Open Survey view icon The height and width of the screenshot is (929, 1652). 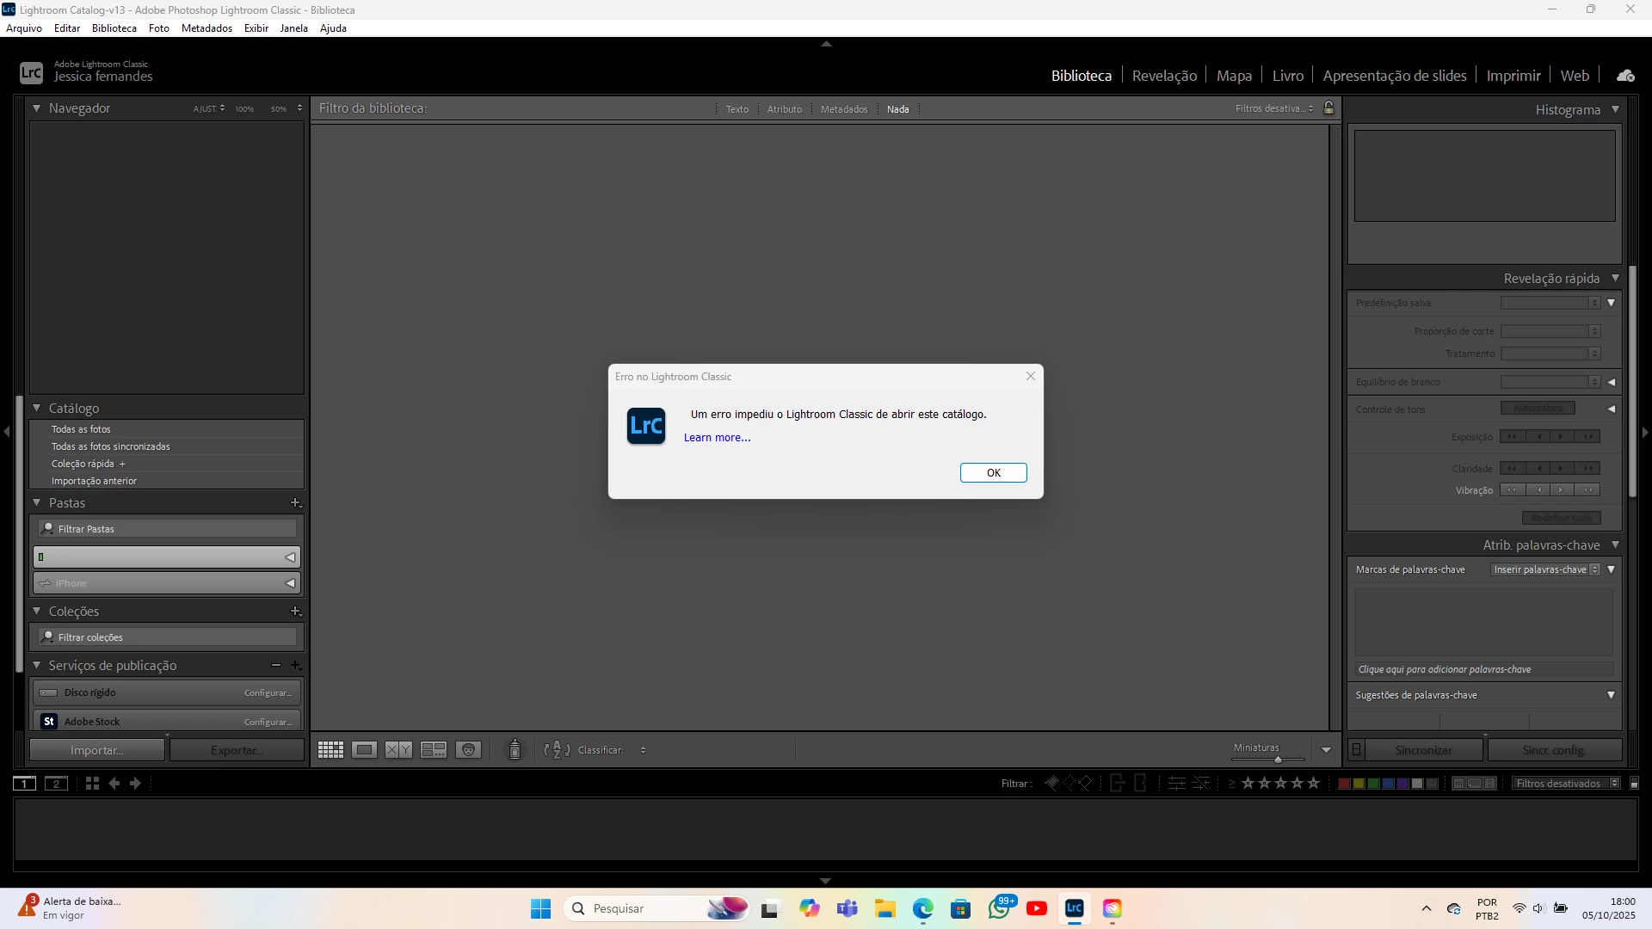click(x=433, y=750)
